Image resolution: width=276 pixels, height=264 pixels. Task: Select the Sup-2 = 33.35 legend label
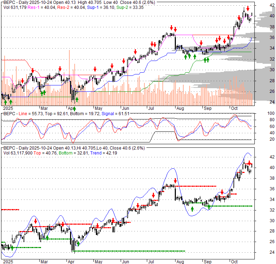point(130,7)
